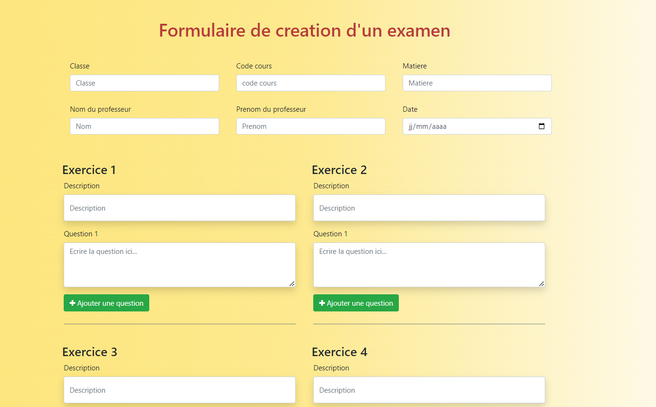Focus Exercice 4 Description field
This screenshot has height=407, width=656.
tap(429, 390)
